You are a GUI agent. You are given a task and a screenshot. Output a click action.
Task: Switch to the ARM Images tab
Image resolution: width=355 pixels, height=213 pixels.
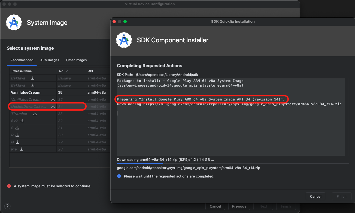coord(50,60)
